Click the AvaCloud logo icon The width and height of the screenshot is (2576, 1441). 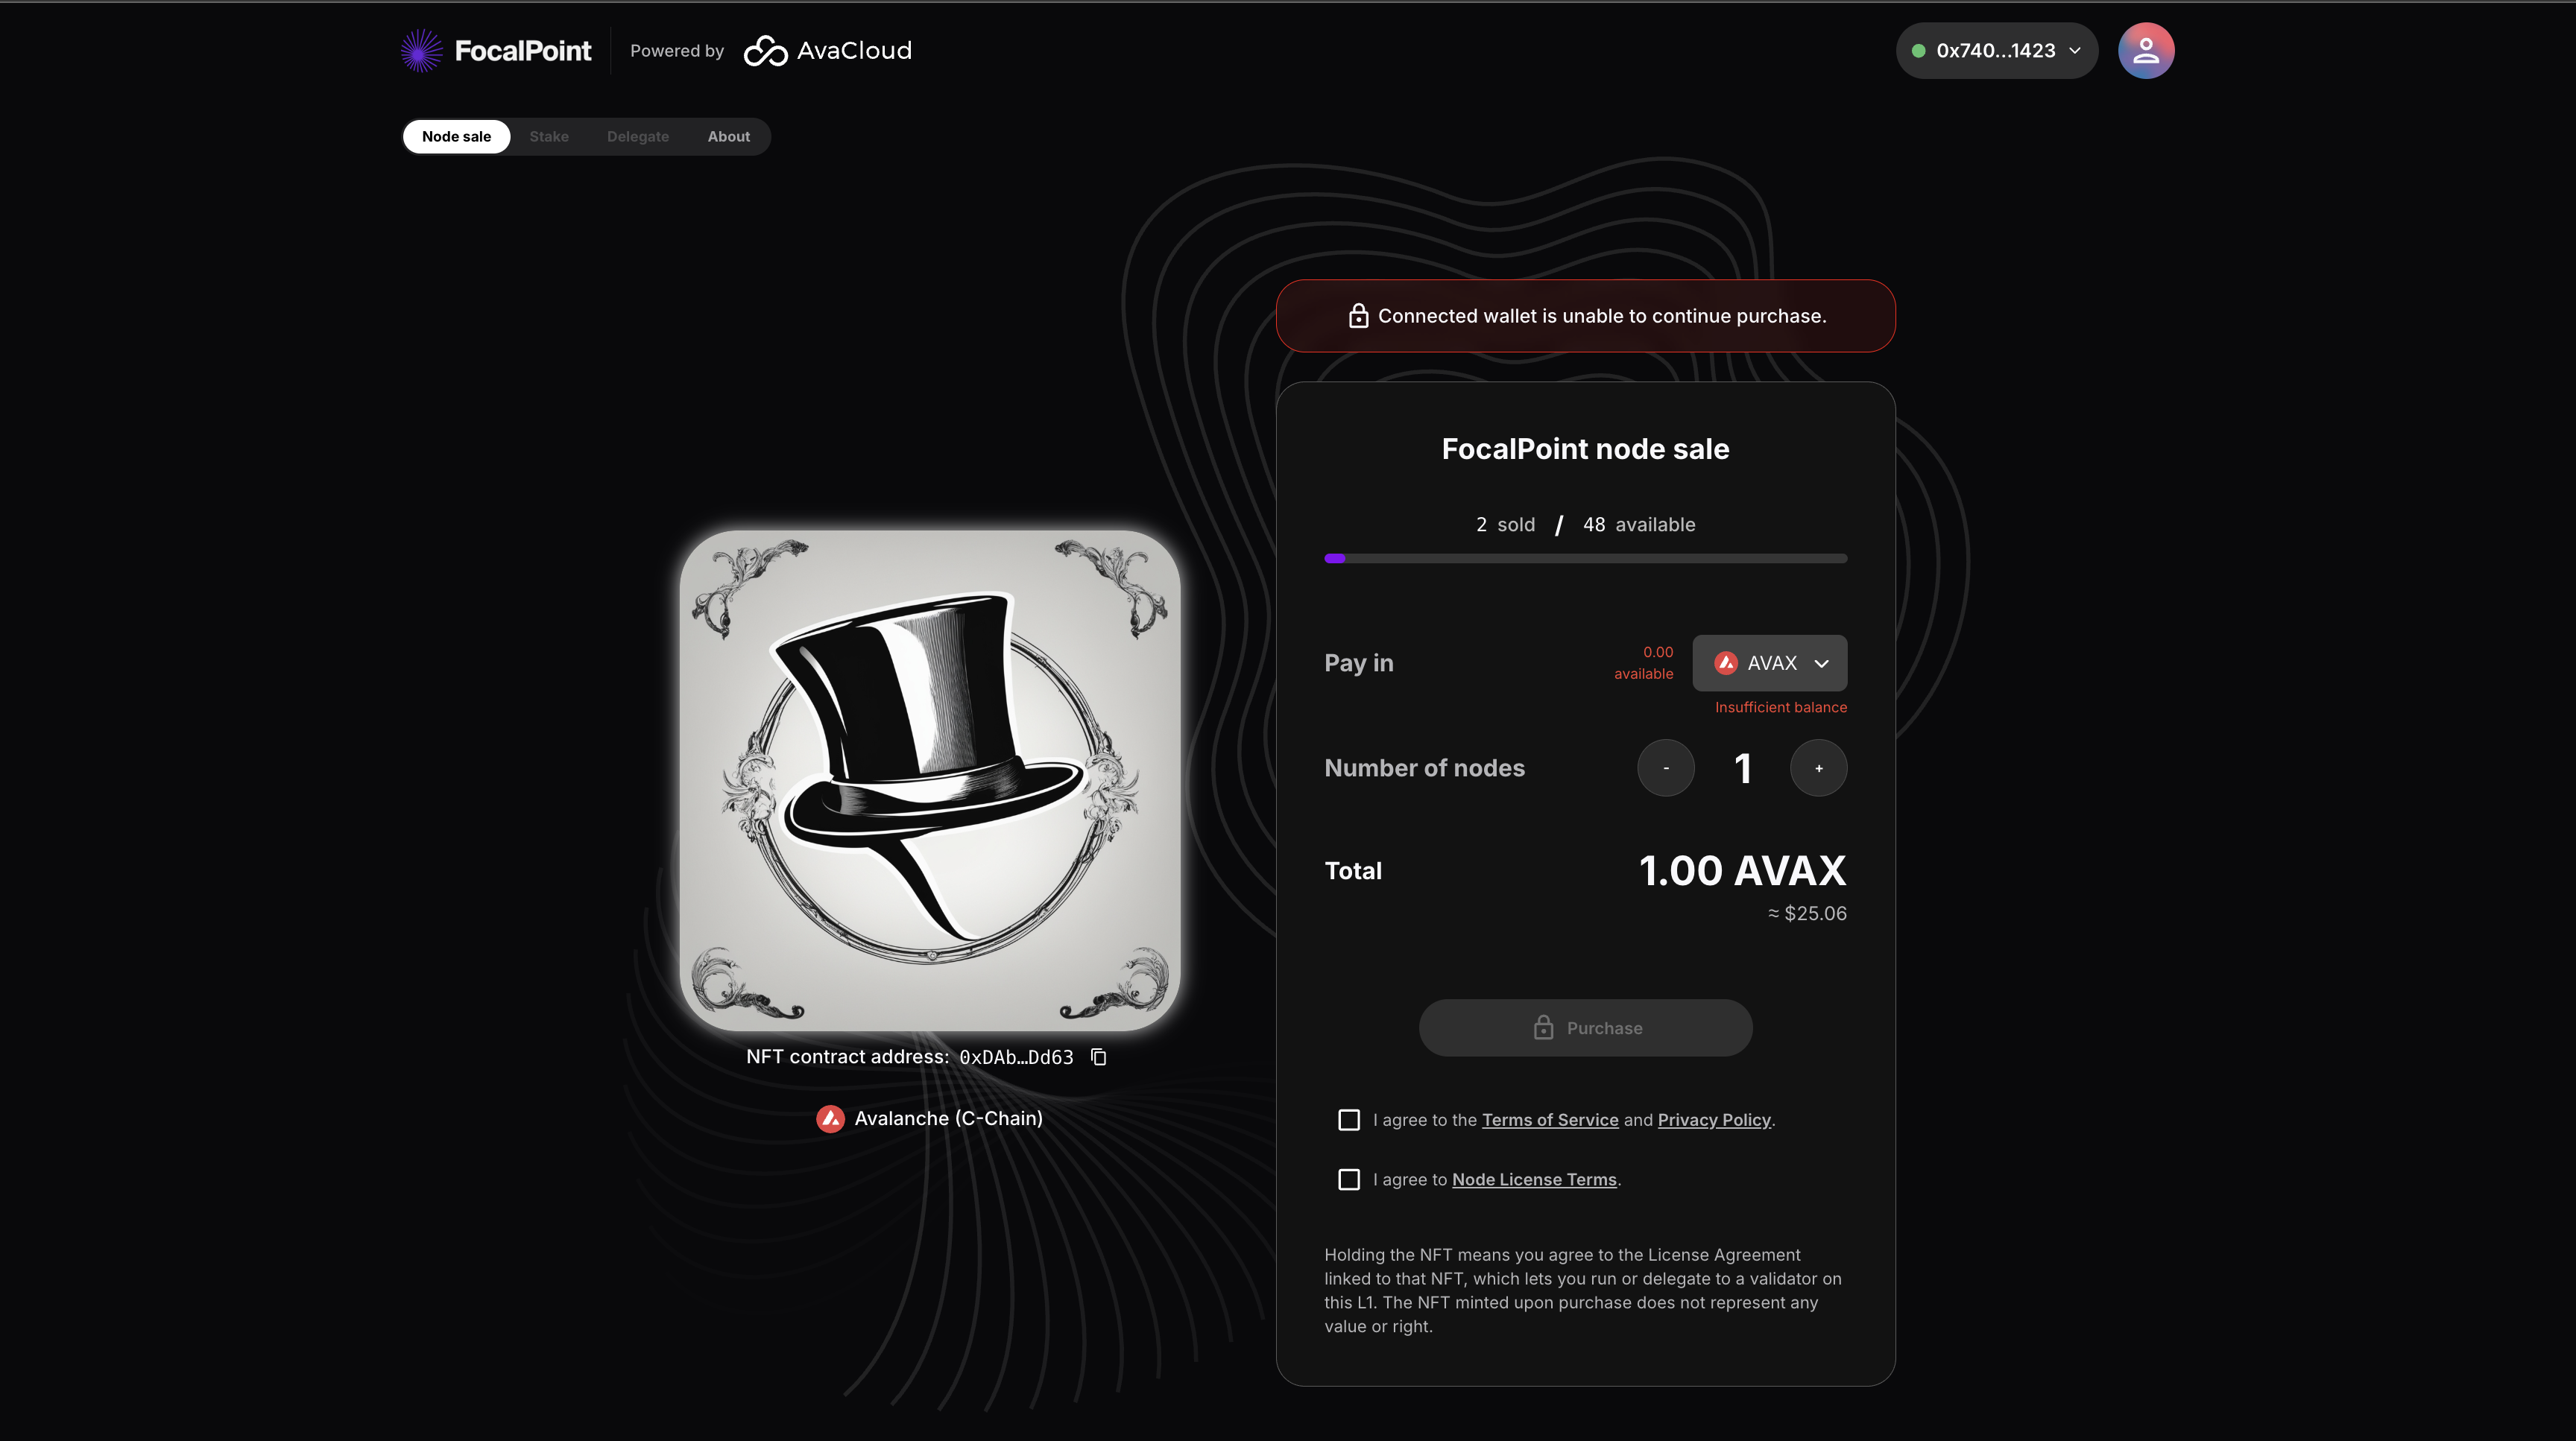pyautogui.click(x=766, y=51)
